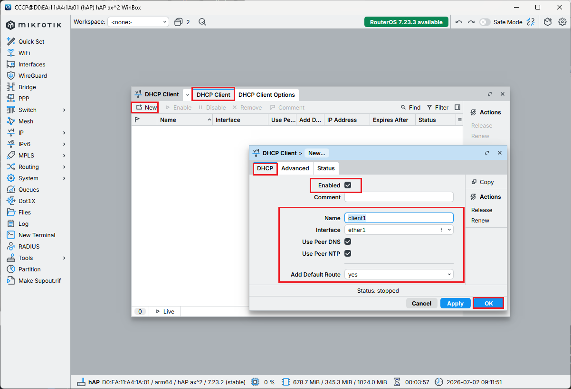This screenshot has width=571, height=389.
Task: Open the windows count icon showing 2
Action: [x=182, y=22]
